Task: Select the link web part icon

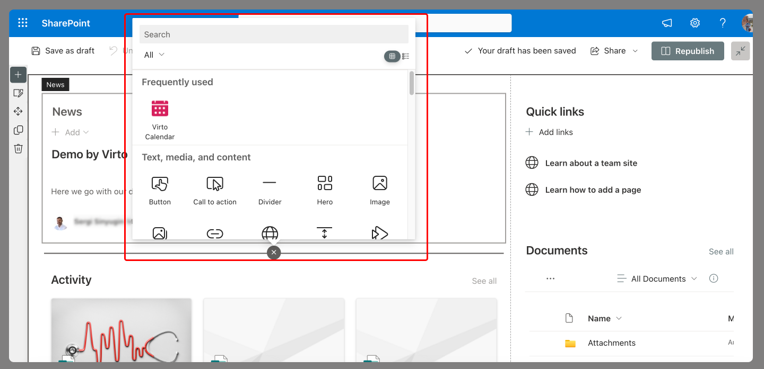Action: point(215,233)
